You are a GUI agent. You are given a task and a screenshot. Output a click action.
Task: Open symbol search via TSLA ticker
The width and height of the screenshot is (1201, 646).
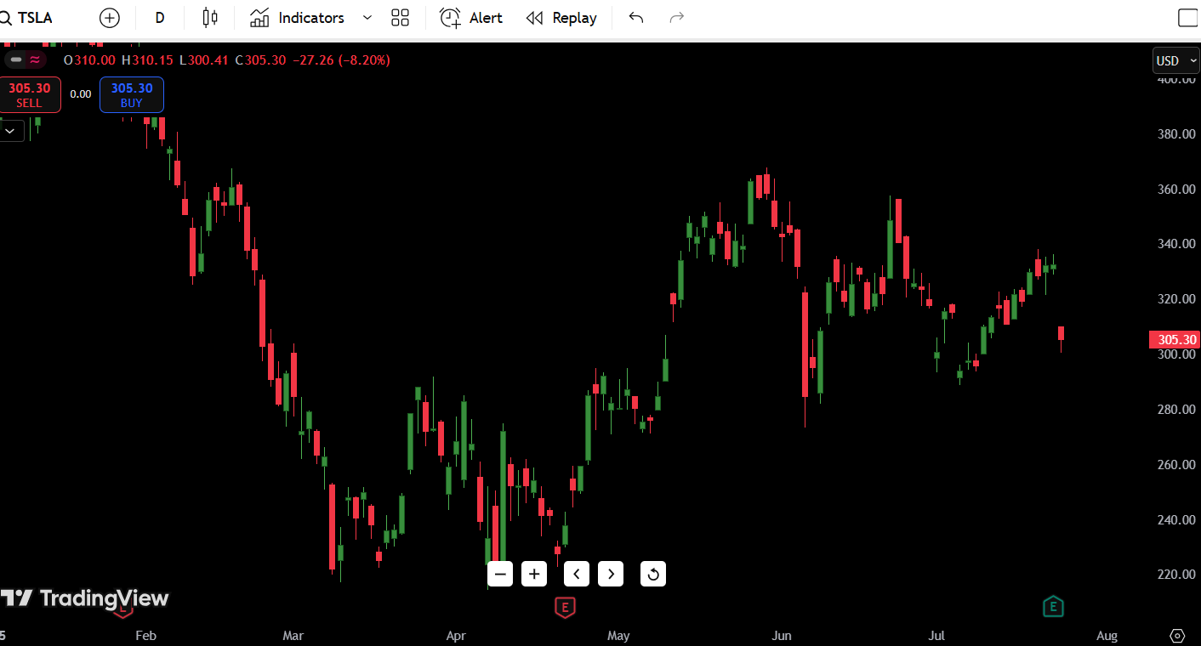(x=28, y=18)
